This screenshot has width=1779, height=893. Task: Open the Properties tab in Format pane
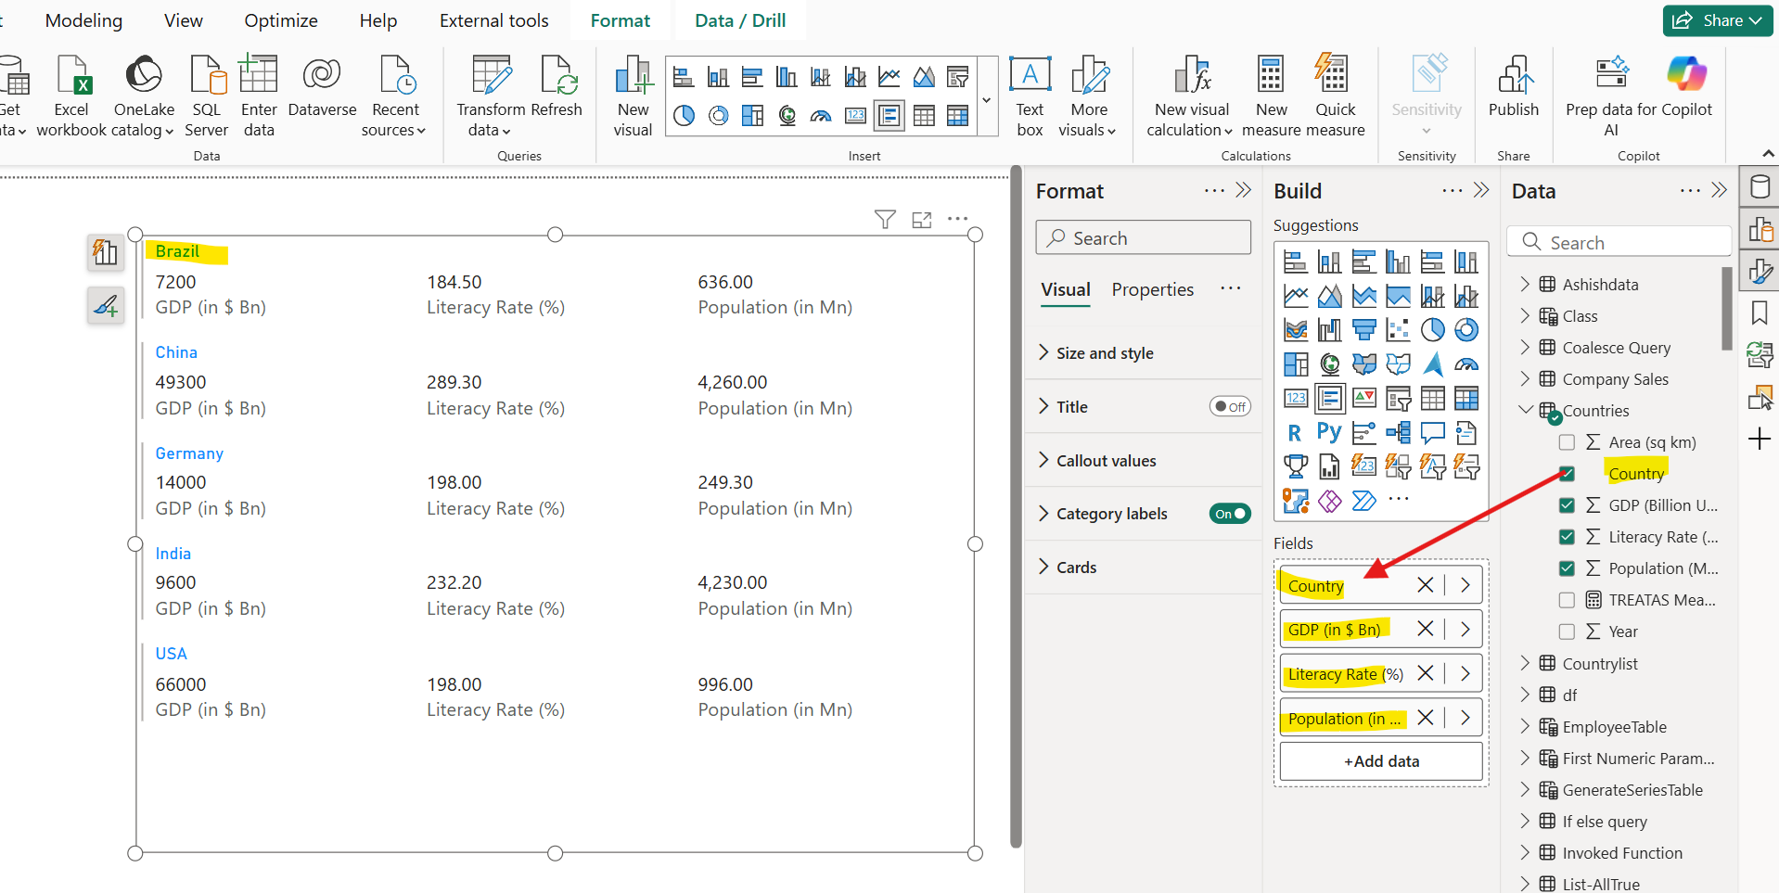coord(1152,289)
